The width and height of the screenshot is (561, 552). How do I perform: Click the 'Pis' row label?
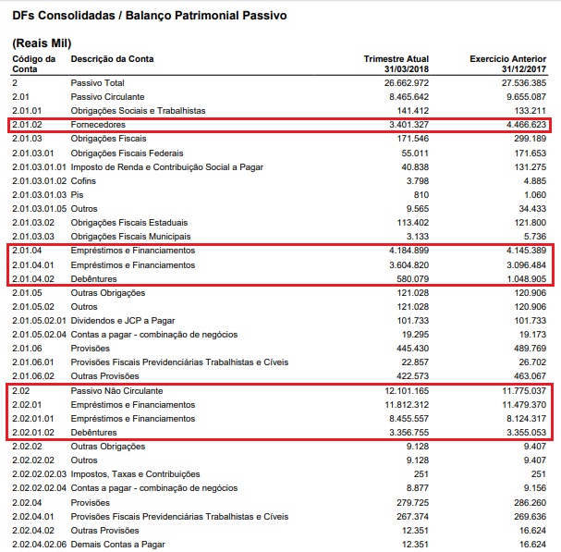point(77,195)
